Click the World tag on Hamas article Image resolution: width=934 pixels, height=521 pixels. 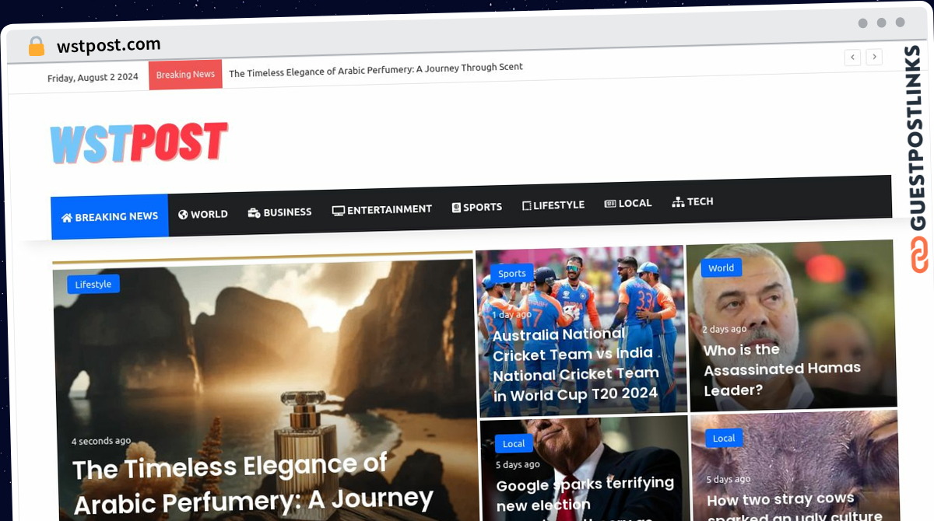[721, 268]
